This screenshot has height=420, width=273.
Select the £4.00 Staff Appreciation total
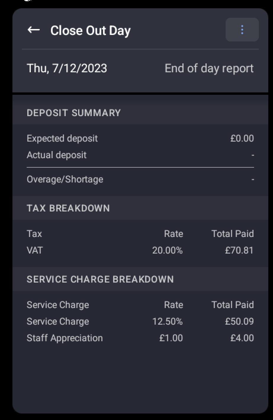242,338
